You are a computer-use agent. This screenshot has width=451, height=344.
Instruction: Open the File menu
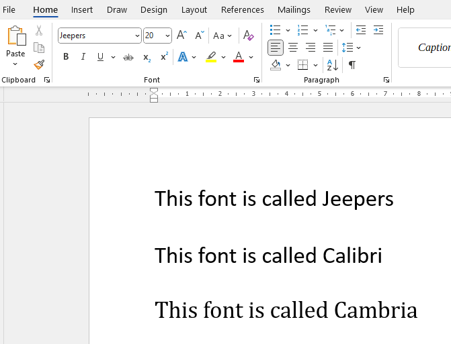click(9, 10)
